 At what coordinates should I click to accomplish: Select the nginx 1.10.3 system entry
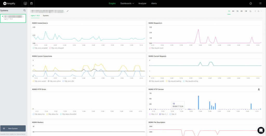13,18
